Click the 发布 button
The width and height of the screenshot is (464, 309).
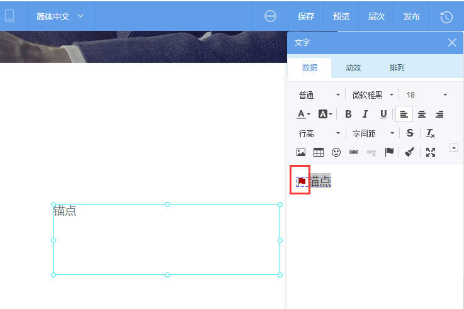tap(411, 16)
